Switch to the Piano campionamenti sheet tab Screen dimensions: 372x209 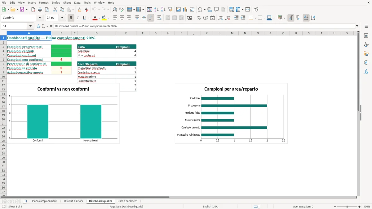pyautogui.click(x=45, y=201)
